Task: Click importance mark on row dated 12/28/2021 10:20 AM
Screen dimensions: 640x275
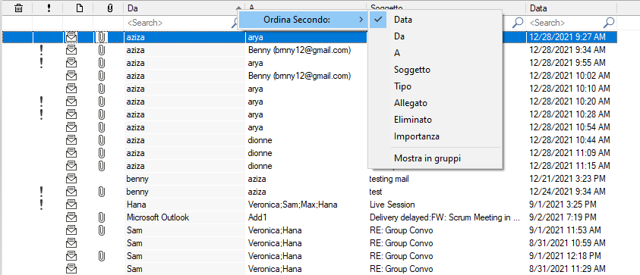Action: point(41,102)
